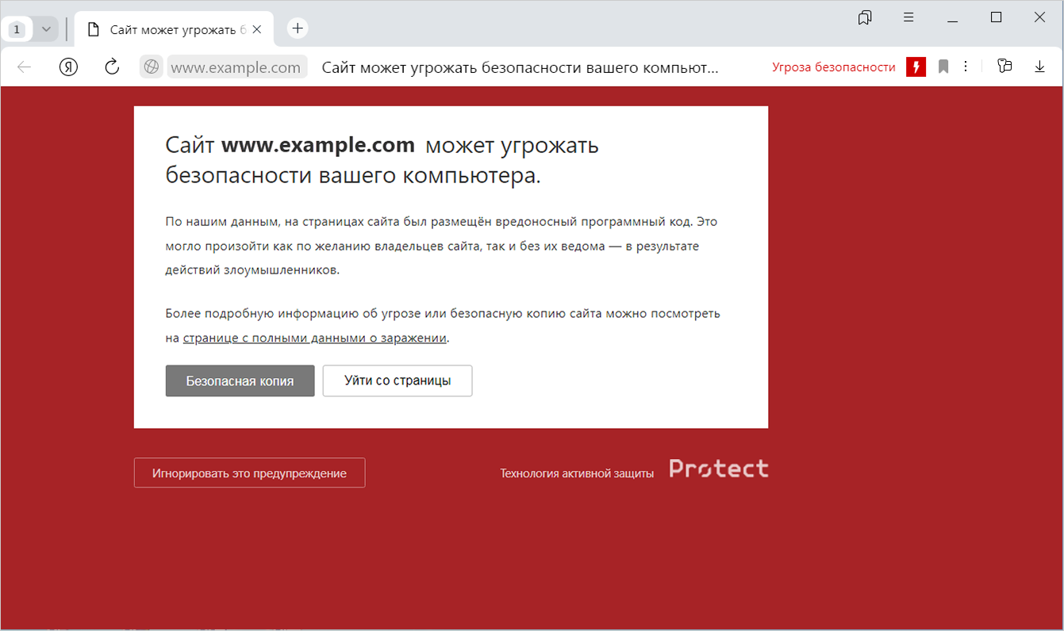
Task: Expand the tab list chevron
Action: pyautogui.click(x=46, y=29)
